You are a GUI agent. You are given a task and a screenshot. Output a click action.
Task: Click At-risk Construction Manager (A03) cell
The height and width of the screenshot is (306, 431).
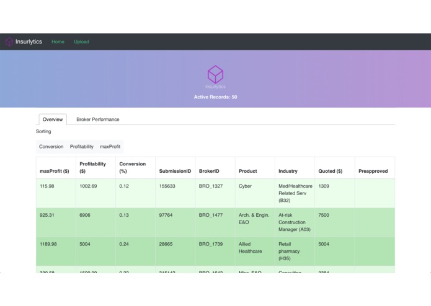(295, 222)
